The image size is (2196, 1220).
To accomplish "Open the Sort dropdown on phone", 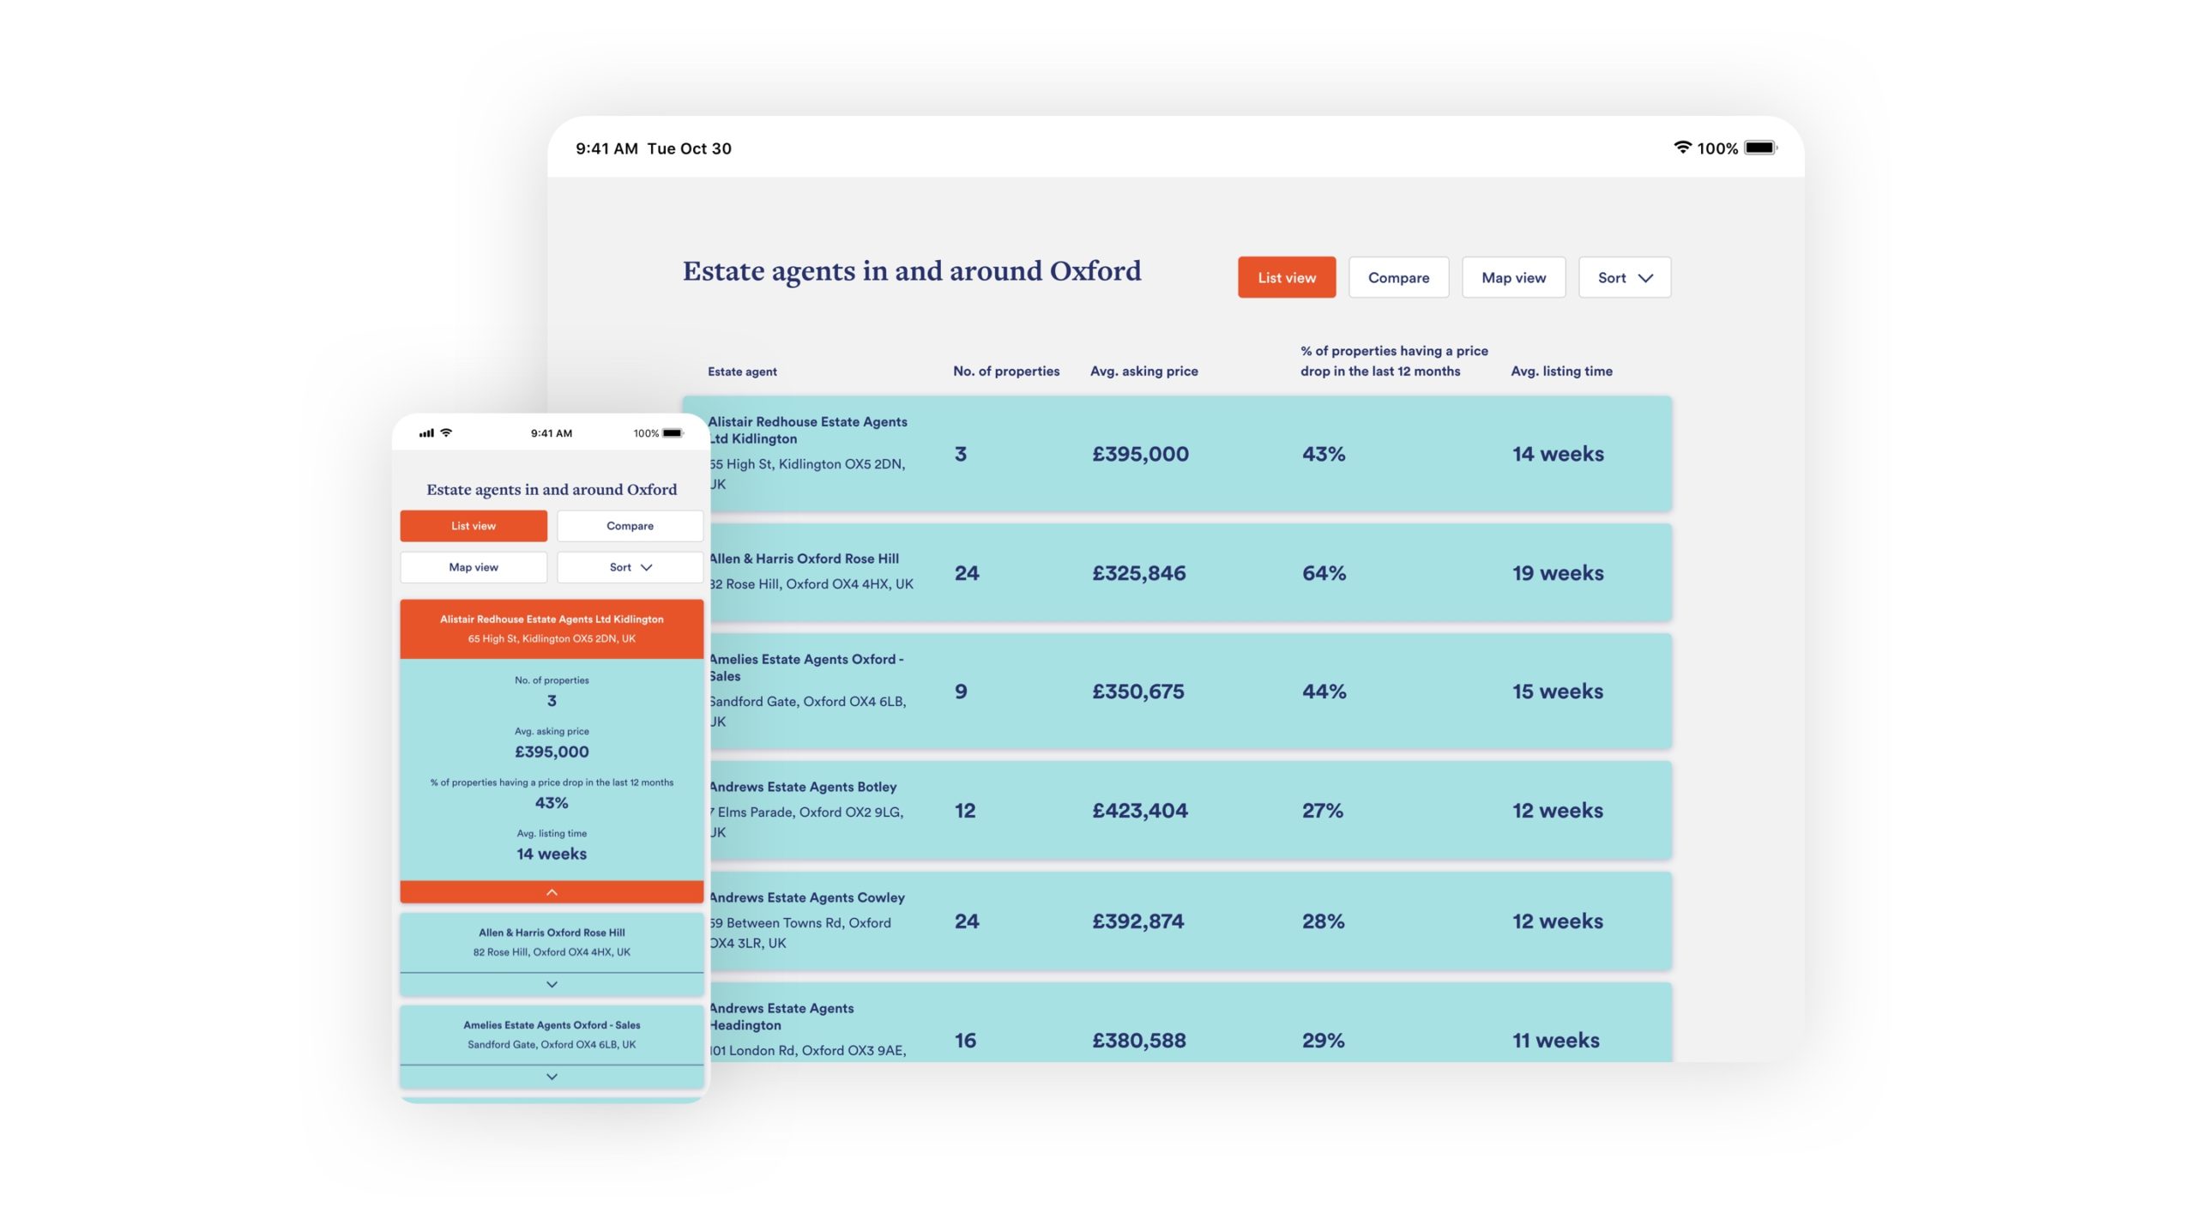I will coord(630,567).
